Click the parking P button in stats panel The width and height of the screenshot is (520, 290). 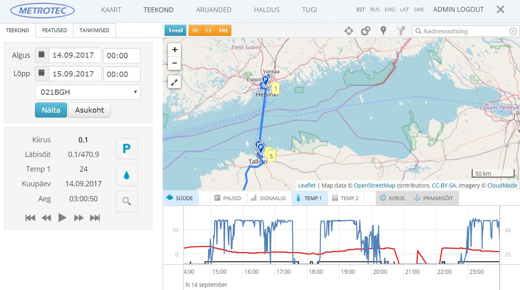127,148
